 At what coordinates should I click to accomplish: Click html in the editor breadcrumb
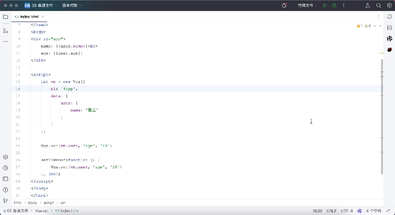tap(18, 203)
